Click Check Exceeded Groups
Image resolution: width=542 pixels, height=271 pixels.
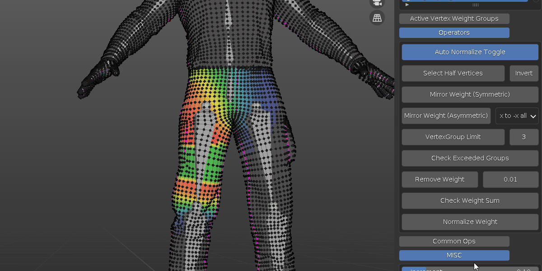470,158
